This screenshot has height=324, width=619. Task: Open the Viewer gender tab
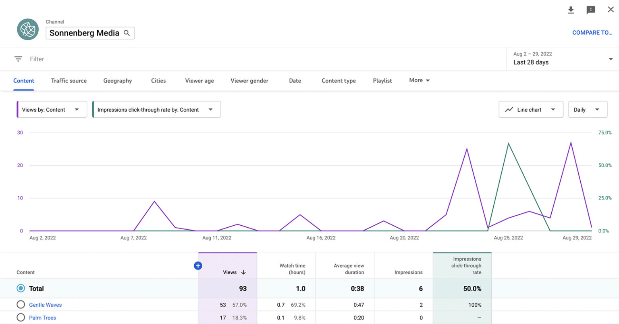(249, 80)
